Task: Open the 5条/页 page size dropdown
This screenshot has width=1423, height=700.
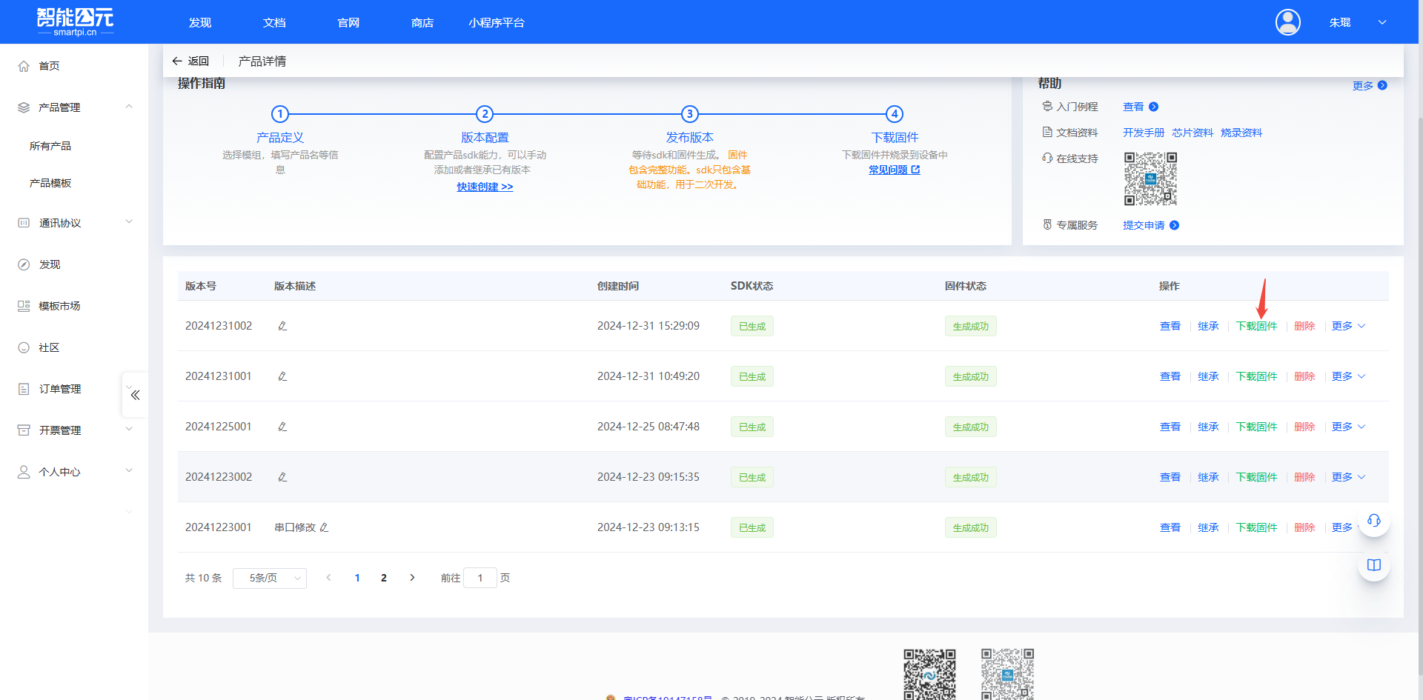Action: click(x=270, y=578)
